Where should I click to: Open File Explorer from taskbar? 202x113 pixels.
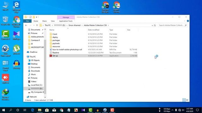[x=39, y=110]
